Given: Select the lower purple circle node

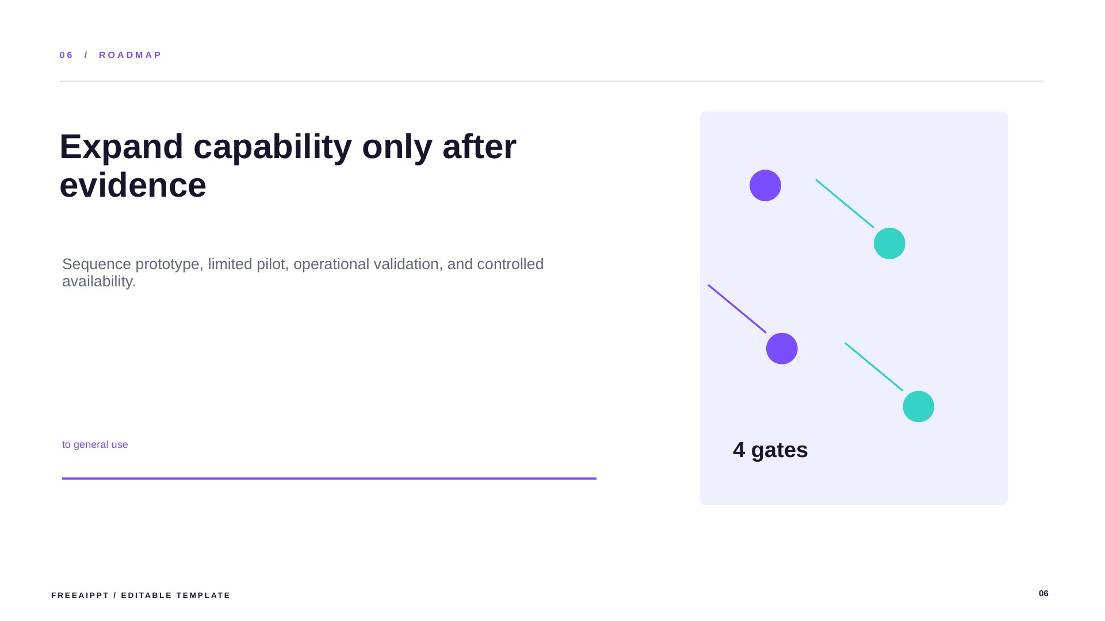Looking at the screenshot, I should tap(782, 348).
